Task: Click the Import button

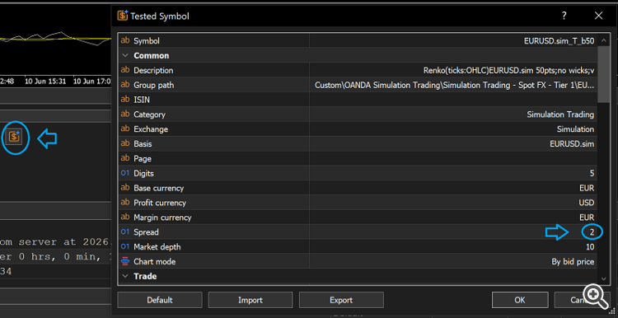Action: [250, 300]
